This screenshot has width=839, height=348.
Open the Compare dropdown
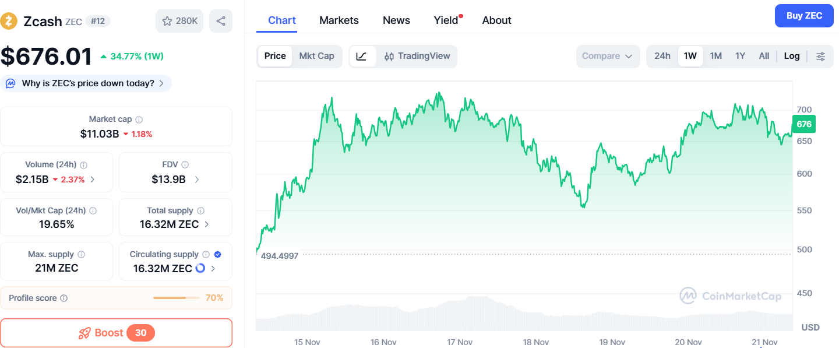pos(607,56)
